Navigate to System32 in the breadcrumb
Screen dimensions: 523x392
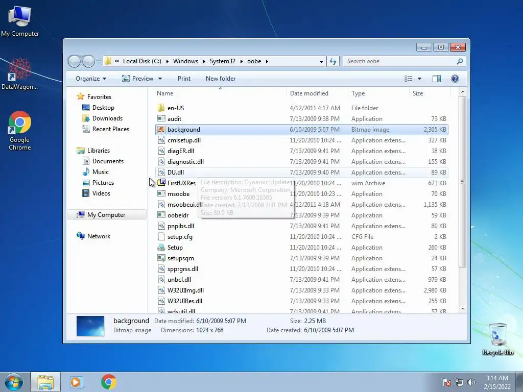[223, 61]
